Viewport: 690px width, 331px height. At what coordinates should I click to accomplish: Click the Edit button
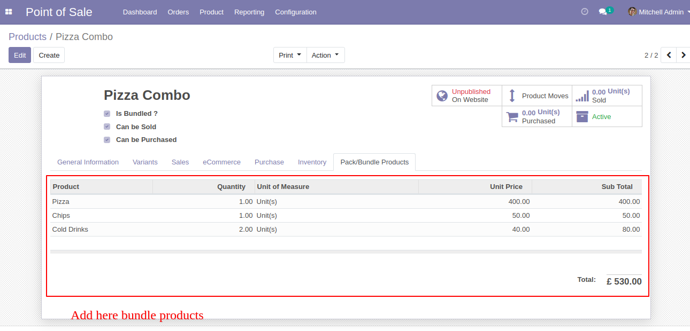click(x=20, y=55)
